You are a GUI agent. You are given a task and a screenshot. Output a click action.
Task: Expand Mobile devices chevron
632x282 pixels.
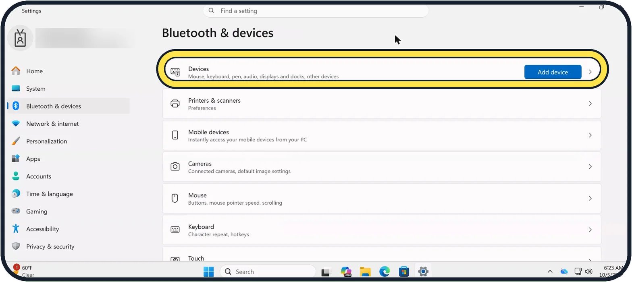click(x=590, y=135)
